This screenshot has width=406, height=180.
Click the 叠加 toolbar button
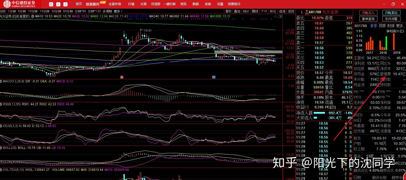(x=237, y=11)
